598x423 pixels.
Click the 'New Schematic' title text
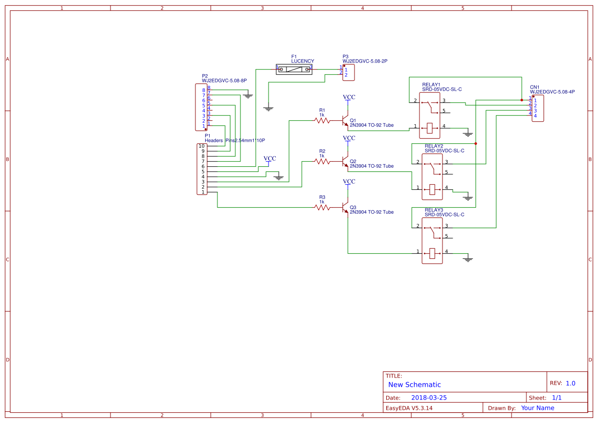414,385
